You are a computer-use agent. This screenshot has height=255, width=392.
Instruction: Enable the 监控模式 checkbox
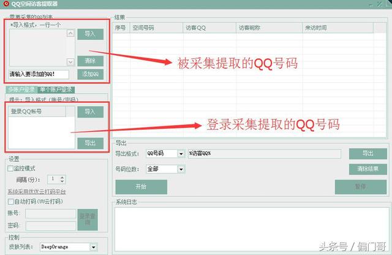point(10,169)
